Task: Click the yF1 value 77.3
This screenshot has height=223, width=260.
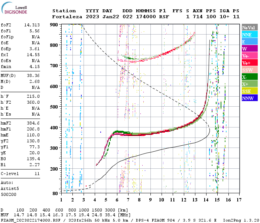Action: coord(35,147)
